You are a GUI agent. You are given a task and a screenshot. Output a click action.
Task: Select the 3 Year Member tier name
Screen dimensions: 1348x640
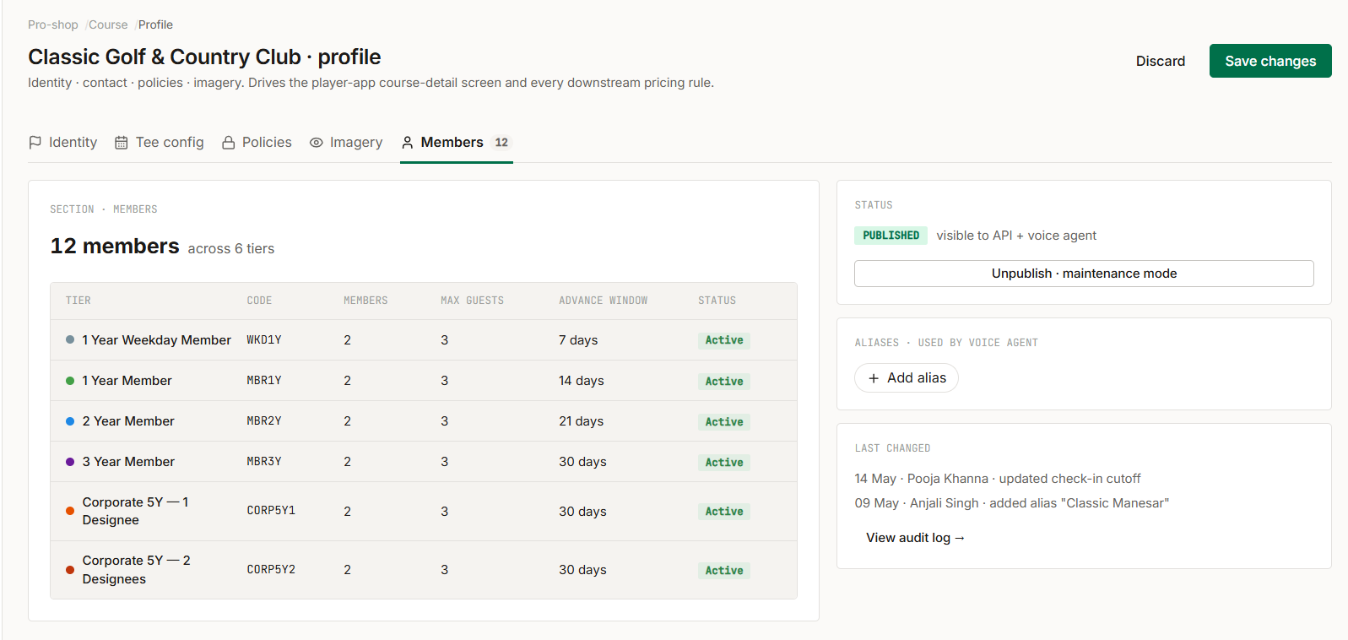click(128, 462)
